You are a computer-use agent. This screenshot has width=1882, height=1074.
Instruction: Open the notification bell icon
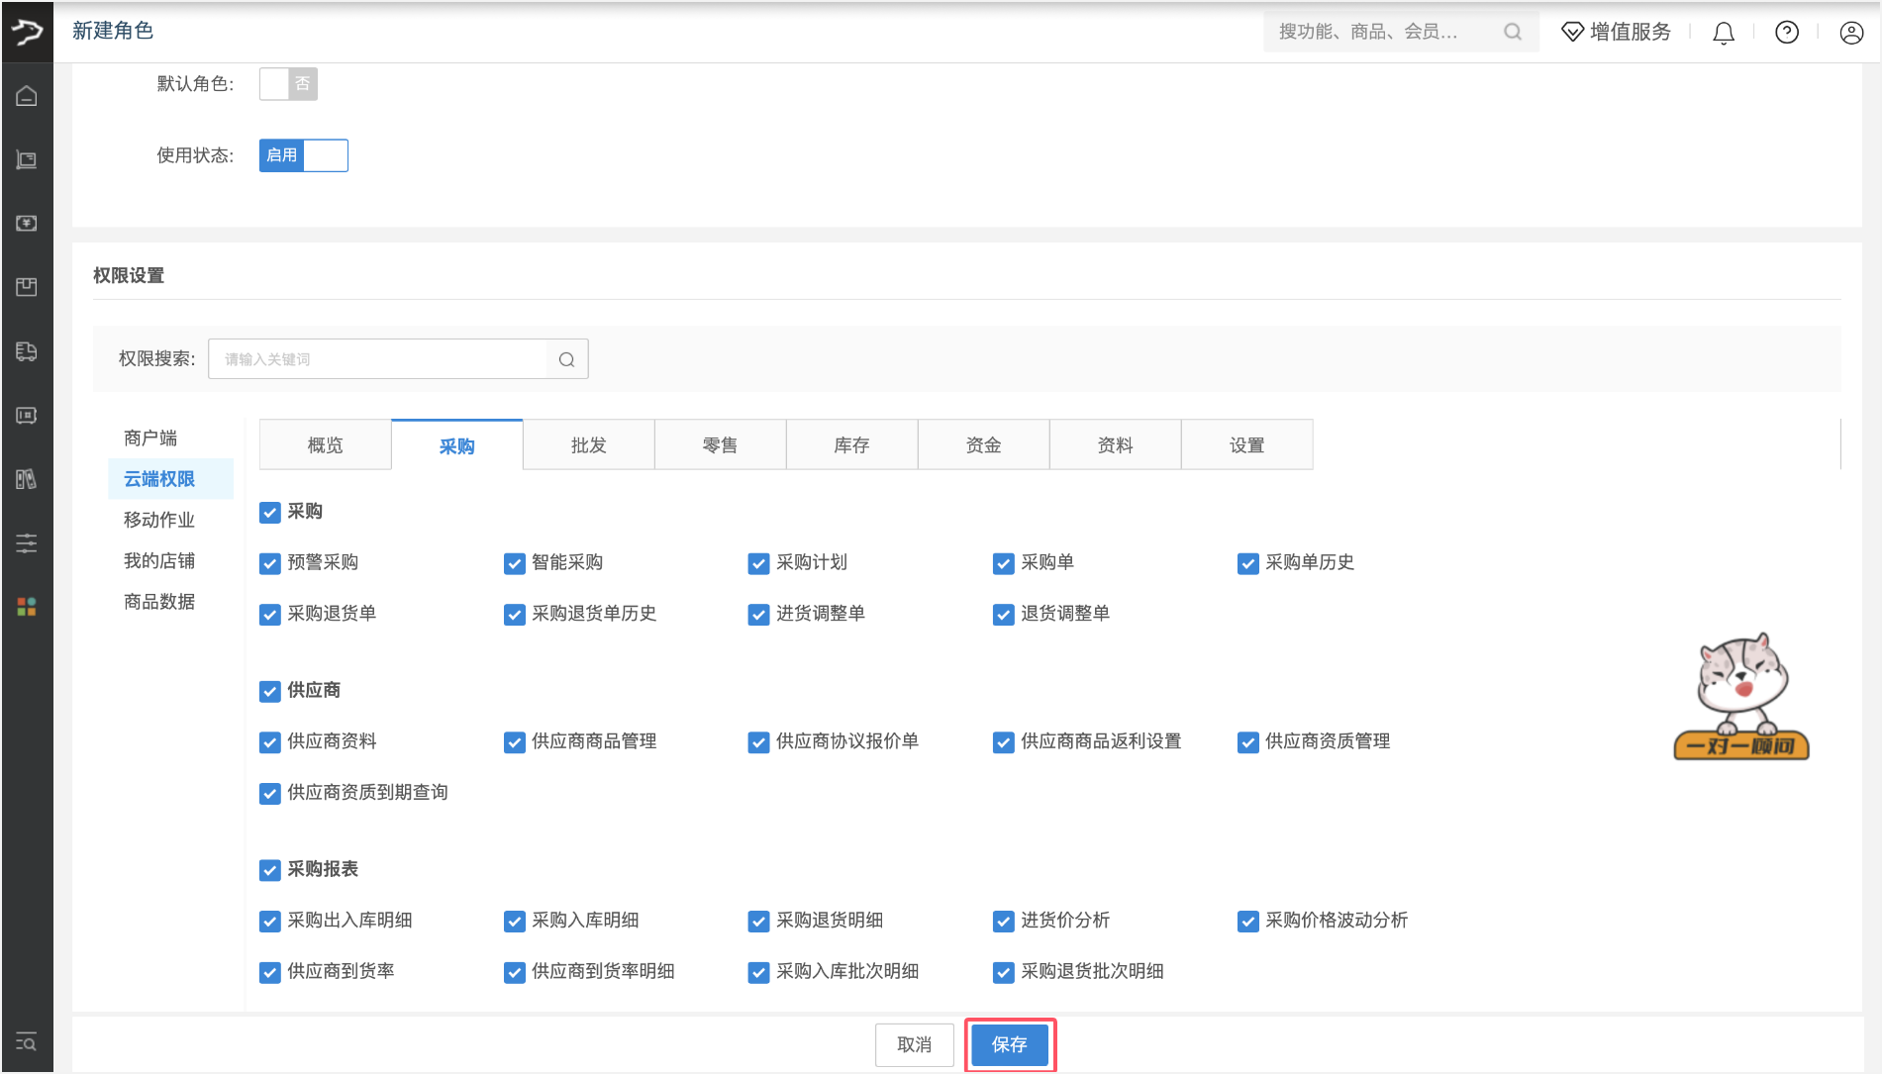[1724, 33]
